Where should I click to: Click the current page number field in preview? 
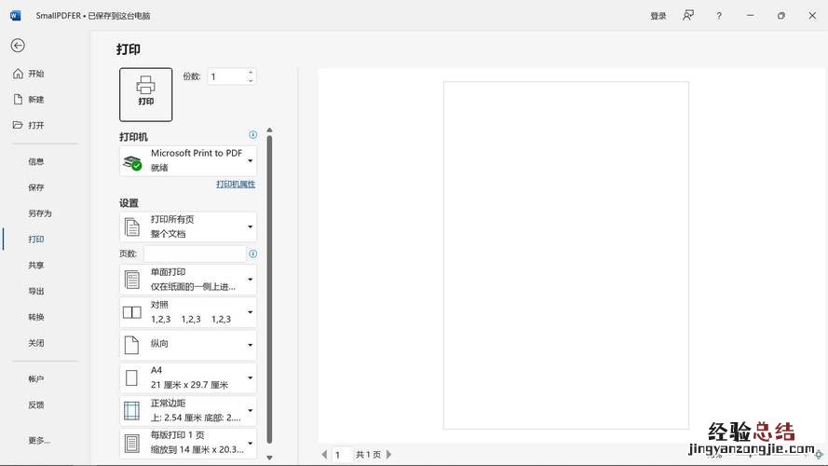click(342, 455)
